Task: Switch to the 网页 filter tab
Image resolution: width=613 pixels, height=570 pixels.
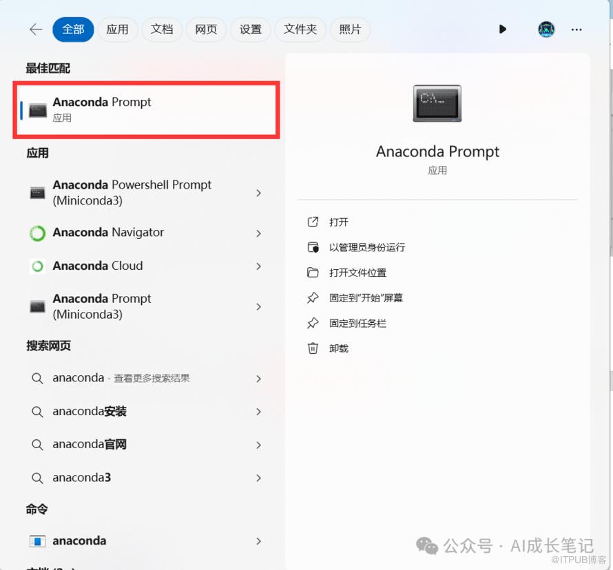Action: (x=206, y=30)
